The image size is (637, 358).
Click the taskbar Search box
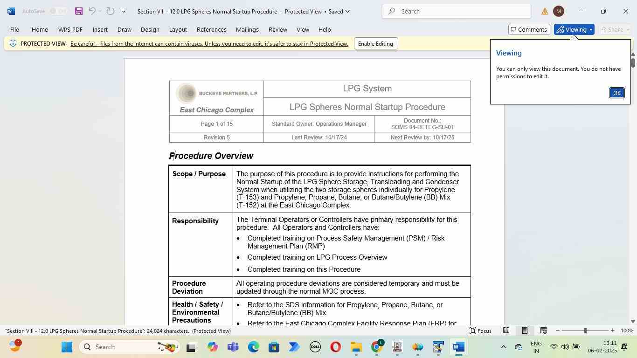[x=129, y=347]
